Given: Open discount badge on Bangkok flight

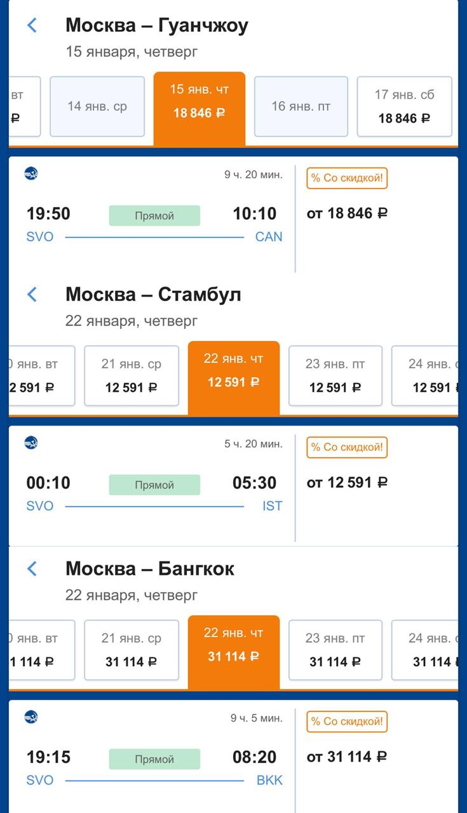Looking at the screenshot, I should tap(347, 722).
